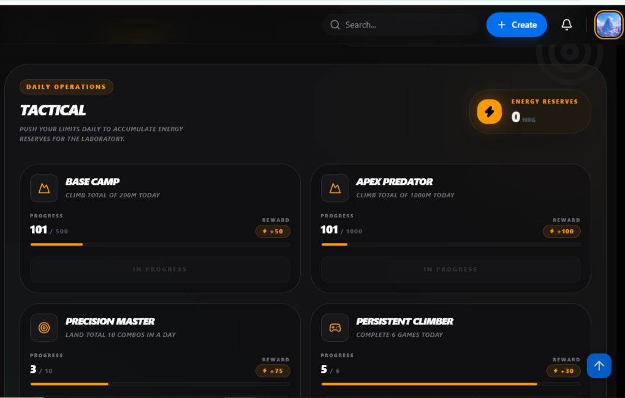This screenshot has width=625, height=398.
Task: Open the user profile avatar
Action: point(608,24)
